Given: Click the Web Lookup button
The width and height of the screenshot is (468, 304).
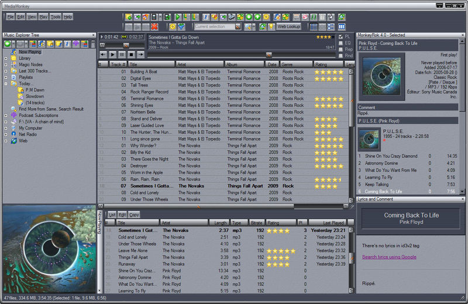Looking at the screenshot, I should [288, 26].
